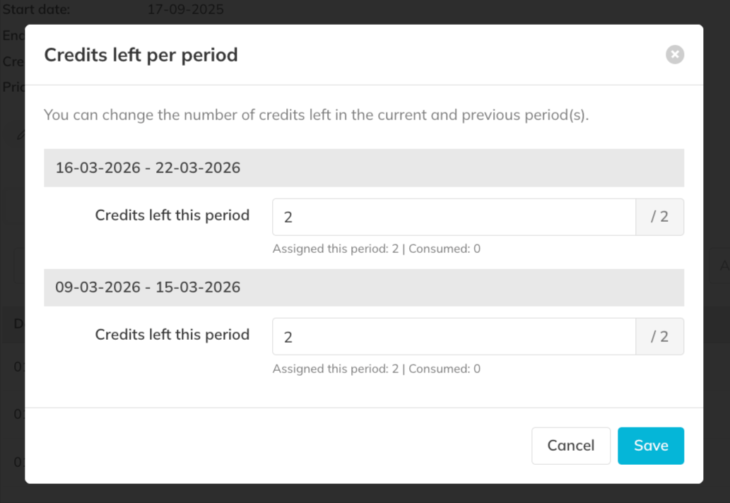Click the 17-09-2025 start date value
The width and height of the screenshot is (730, 503).
[x=185, y=10]
